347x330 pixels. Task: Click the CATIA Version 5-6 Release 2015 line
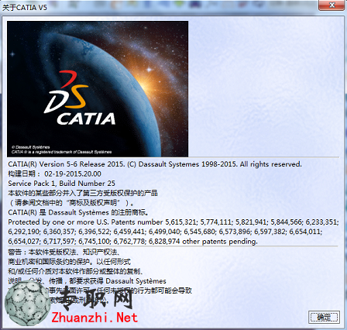tap(155, 164)
